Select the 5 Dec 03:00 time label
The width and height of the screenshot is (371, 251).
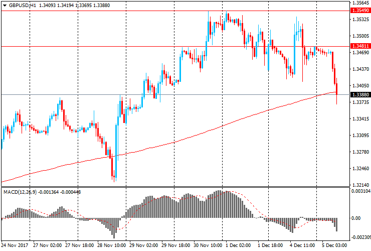pyautogui.click(x=334, y=245)
